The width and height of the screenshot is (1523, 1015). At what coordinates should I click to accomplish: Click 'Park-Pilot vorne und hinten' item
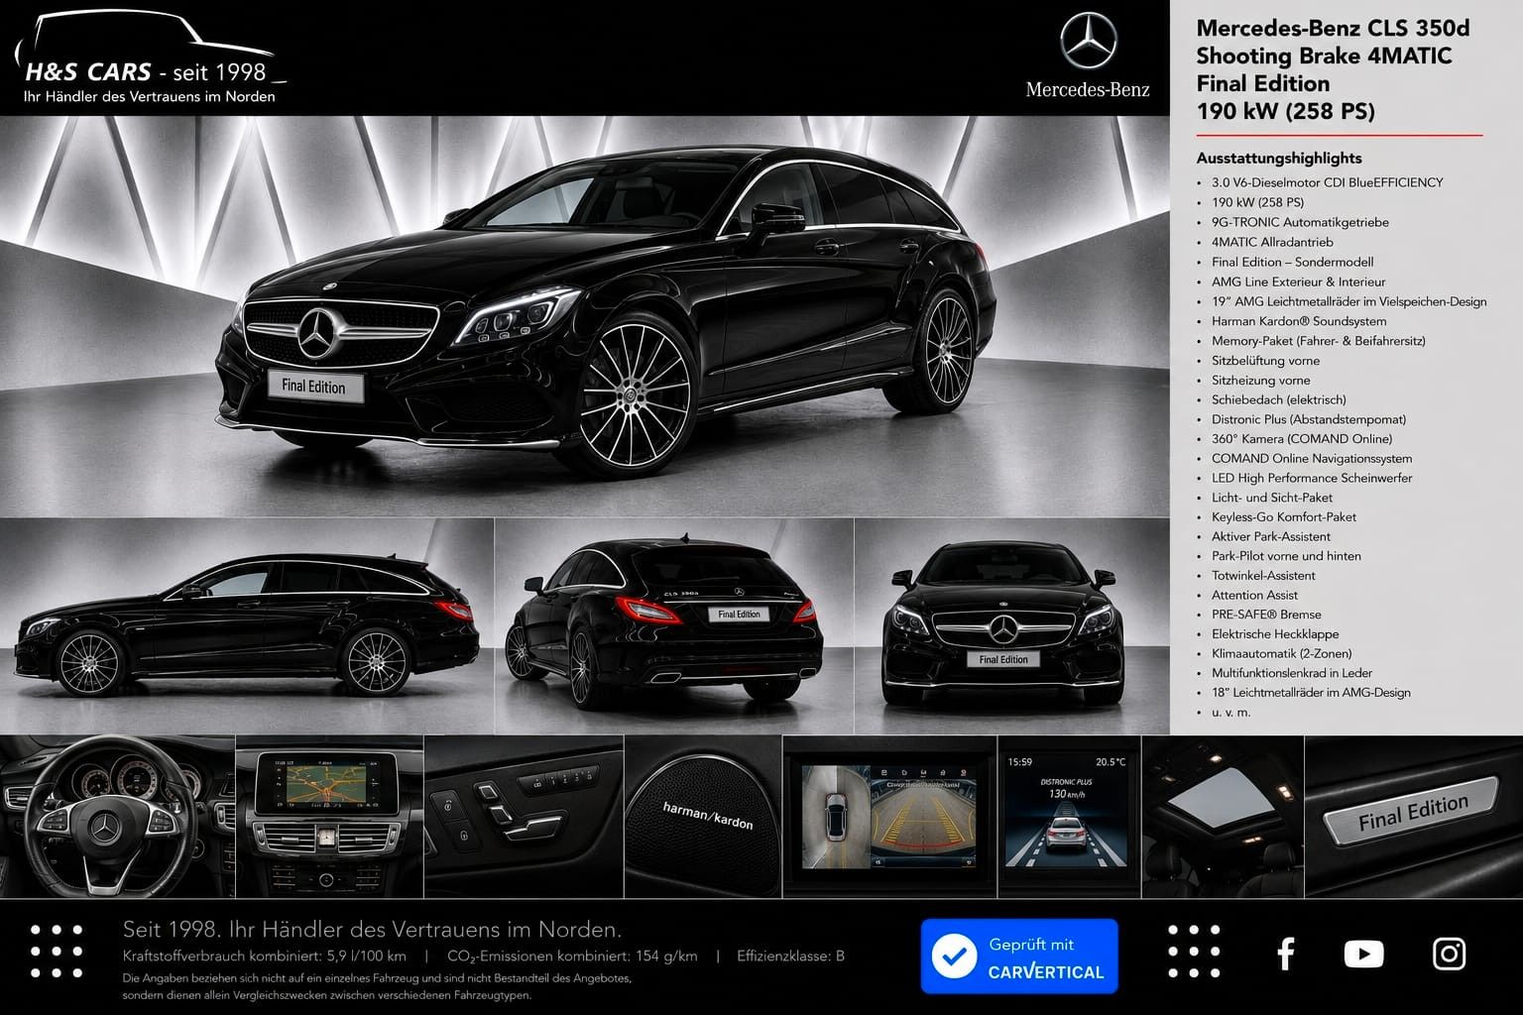tap(1285, 556)
